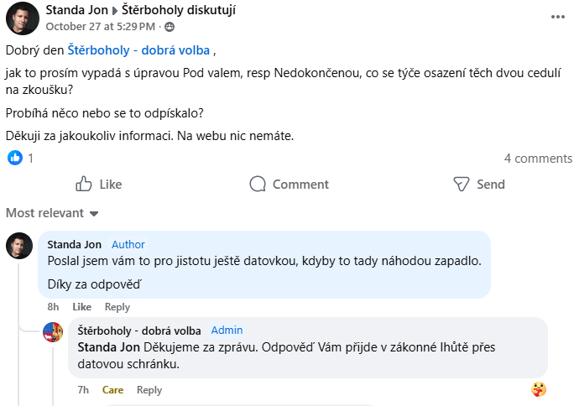This screenshot has width=574, height=406.
Task: Click the Comment button under the post
Action: click(289, 185)
